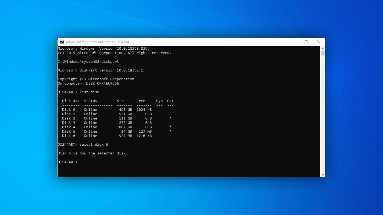Click the vertical scrollbar thumb

point(323,53)
